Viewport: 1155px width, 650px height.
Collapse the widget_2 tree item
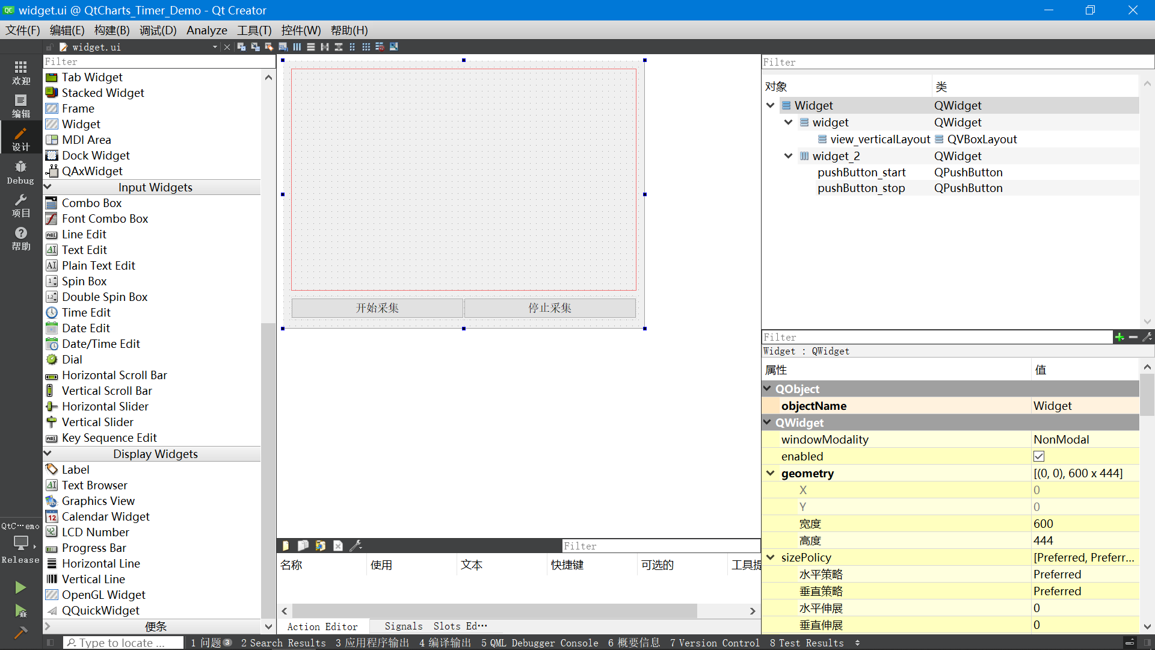788,156
